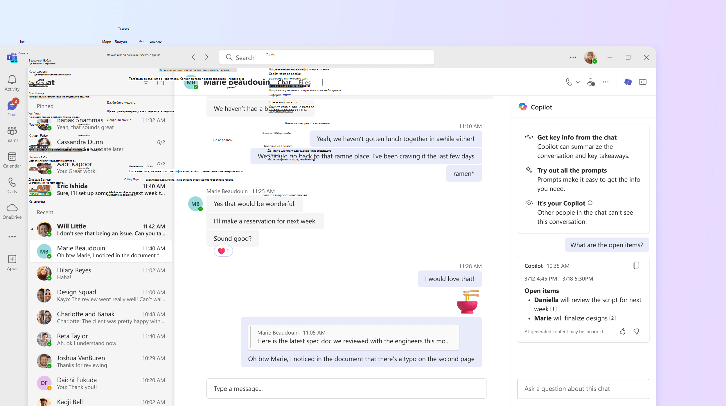Open the Hilary Reyes chat
Image resolution: width=726 pixels, height=406 pixels.
pyautogui.click(x=101, y=273)
